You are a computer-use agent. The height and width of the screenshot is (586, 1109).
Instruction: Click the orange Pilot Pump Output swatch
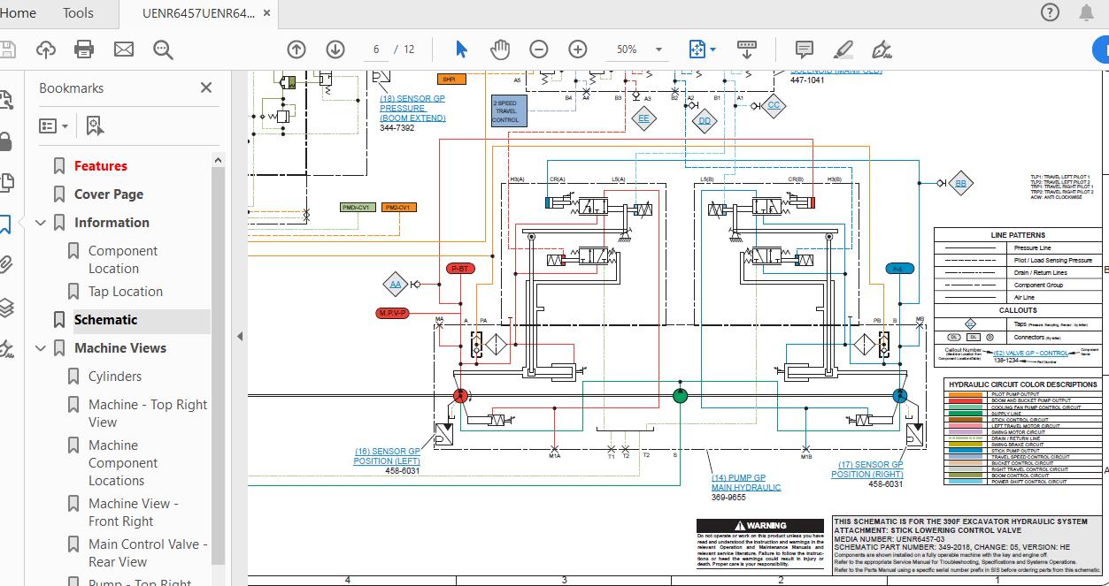point(967,394)
